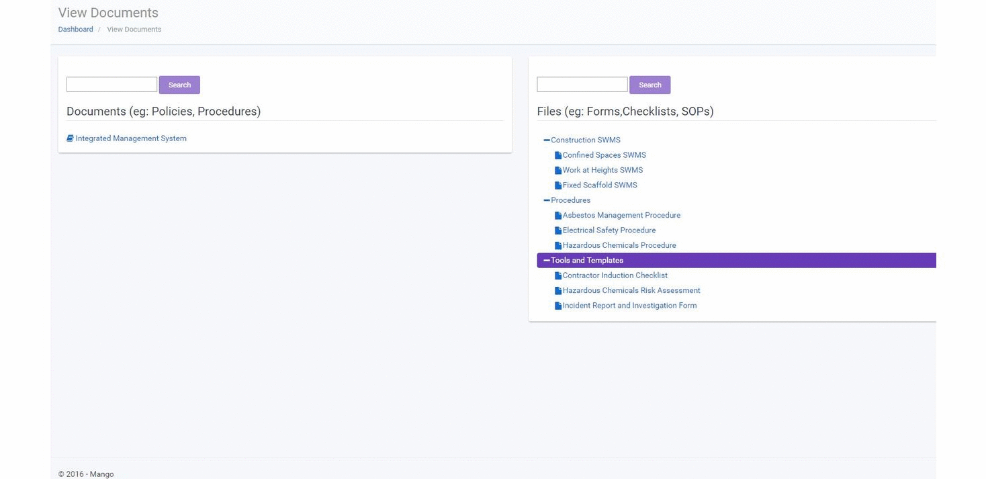Collapse the Procedures folder
The width and height of the screenshot is (986, 479).
[x=547, y=200]
